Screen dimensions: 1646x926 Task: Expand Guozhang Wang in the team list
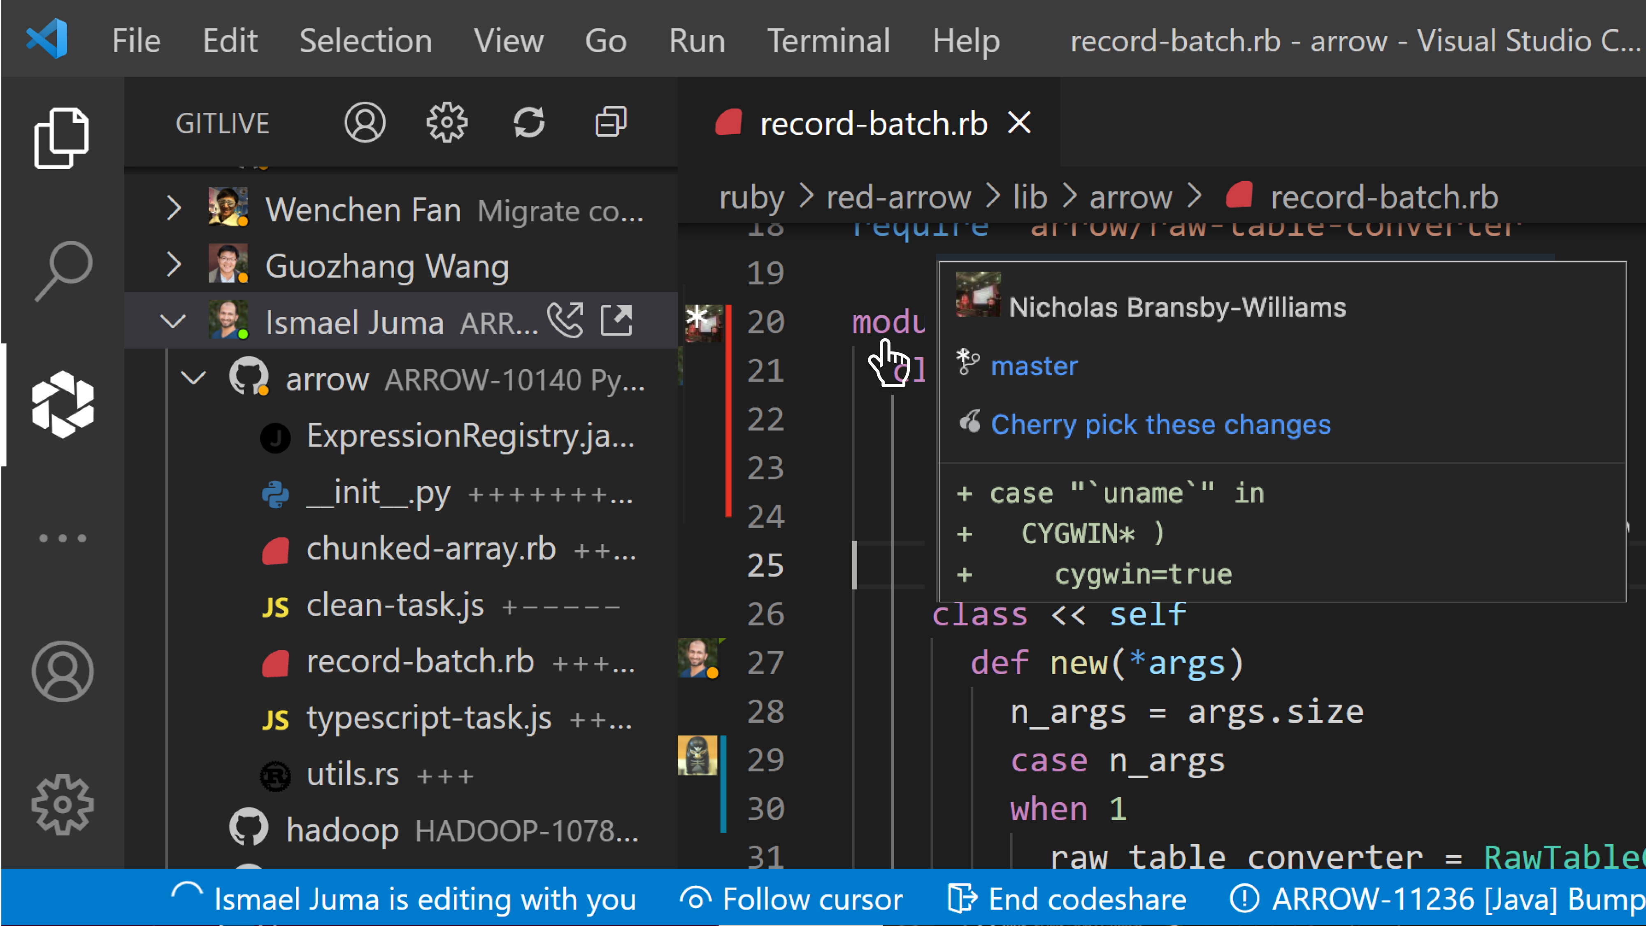click(x=174, y=265)
